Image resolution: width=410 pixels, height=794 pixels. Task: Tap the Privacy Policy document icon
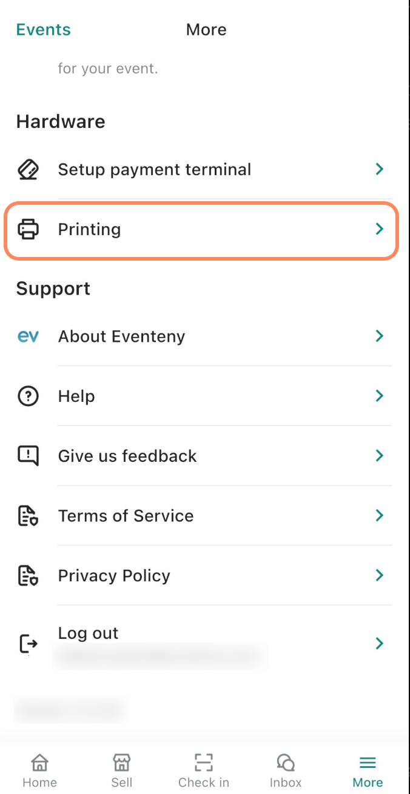click(28, 576)
